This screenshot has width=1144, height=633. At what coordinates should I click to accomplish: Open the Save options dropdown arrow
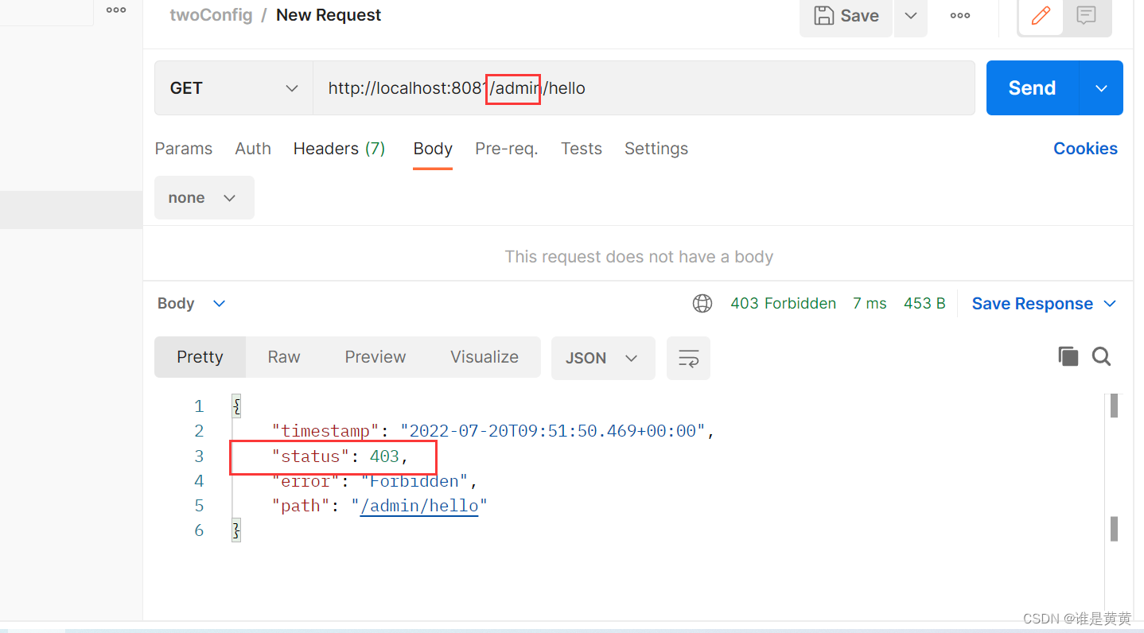[912, 16]
